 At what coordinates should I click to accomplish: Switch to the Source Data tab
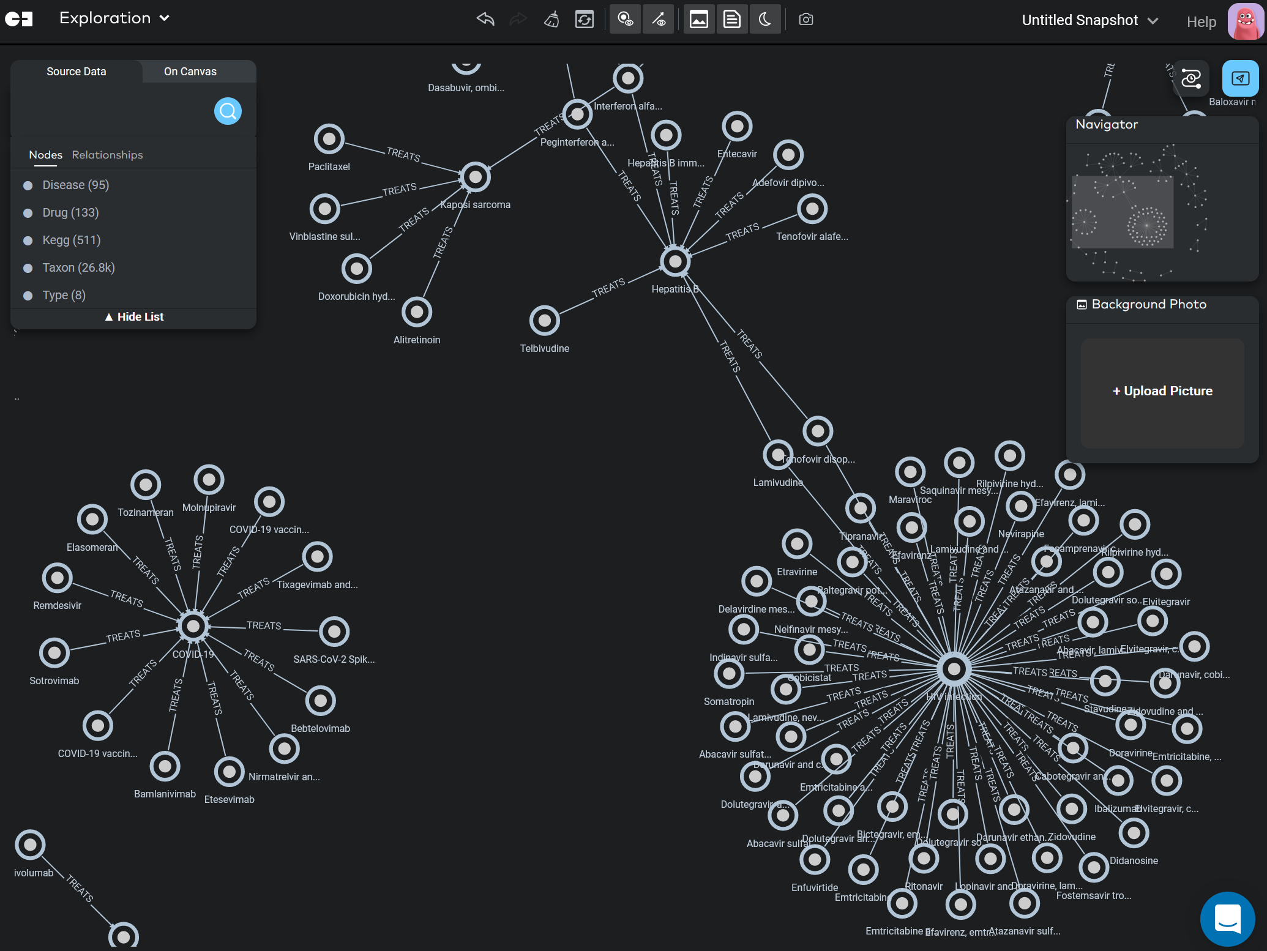(x=77, y=72)
